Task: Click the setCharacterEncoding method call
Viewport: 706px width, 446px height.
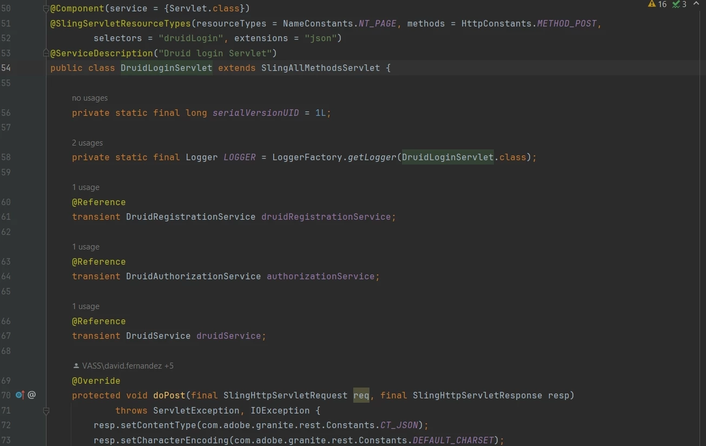Action: 175,441
